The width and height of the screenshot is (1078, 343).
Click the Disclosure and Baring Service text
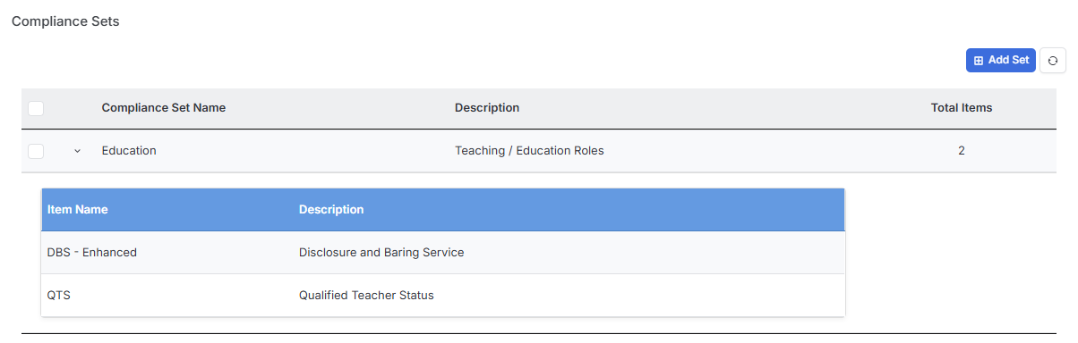tap(381, 253)
